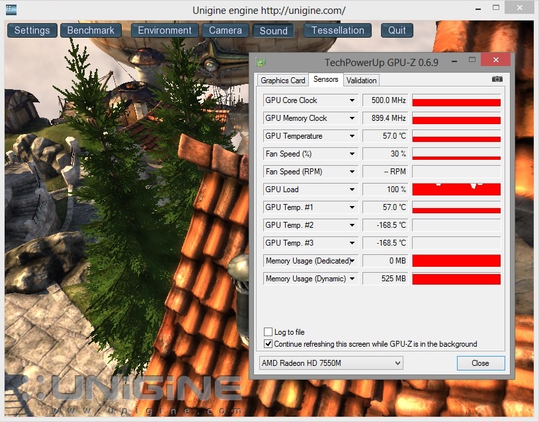Close the Unigine engine window

pyautogui.click(x=520, y=7)
